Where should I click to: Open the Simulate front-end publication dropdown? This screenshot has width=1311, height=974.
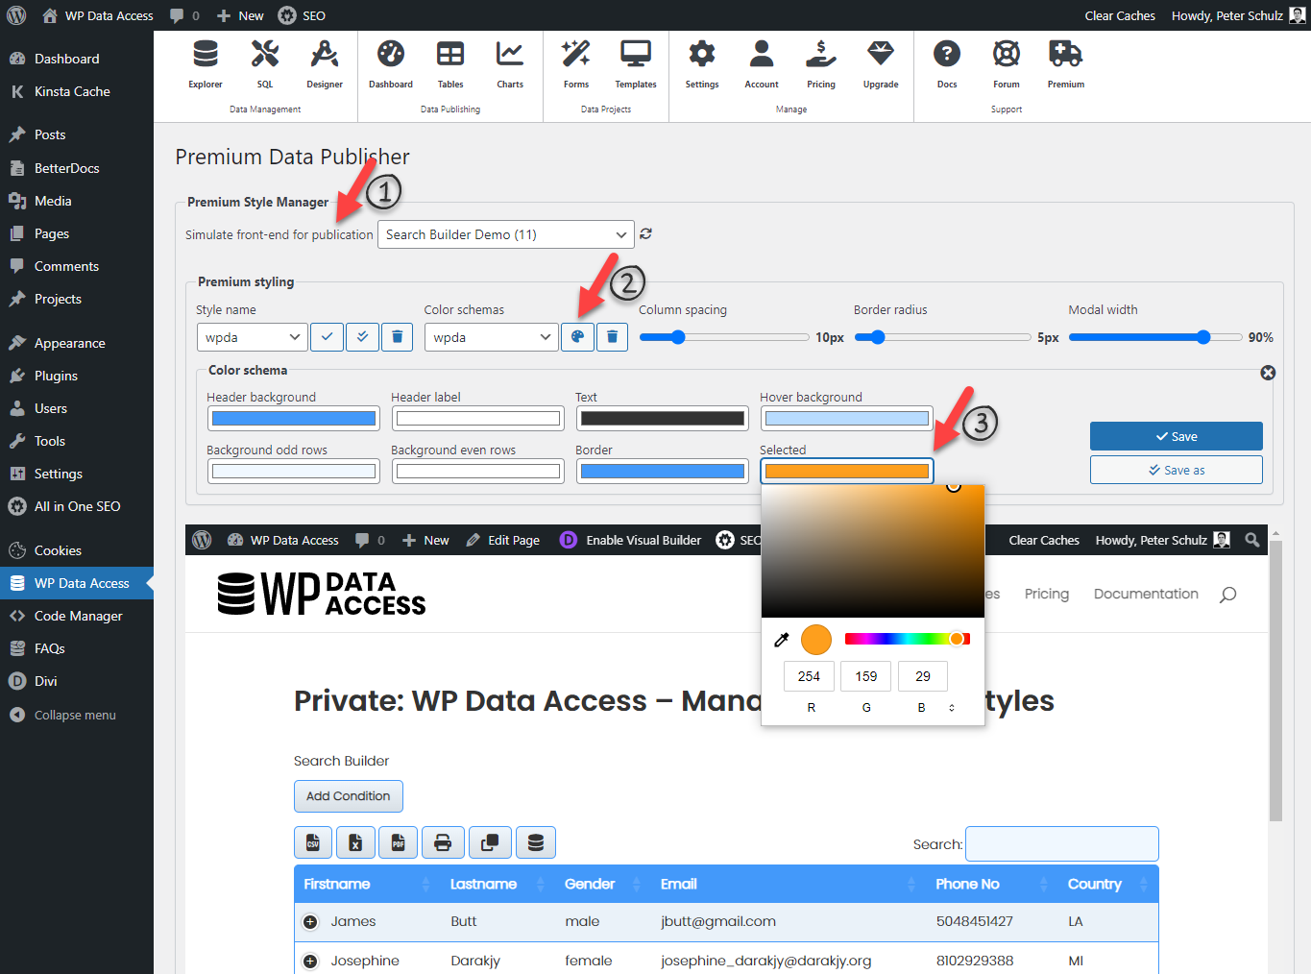(506, 234)
